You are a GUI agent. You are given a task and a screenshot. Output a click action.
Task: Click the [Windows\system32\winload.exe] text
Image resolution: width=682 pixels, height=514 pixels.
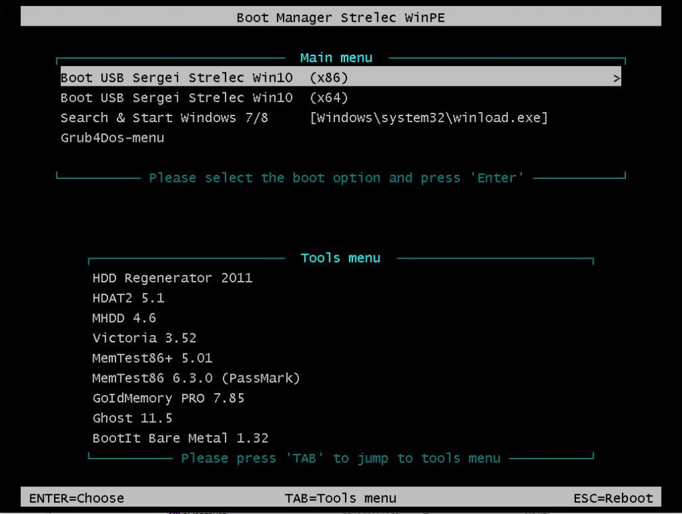(429, 118)
